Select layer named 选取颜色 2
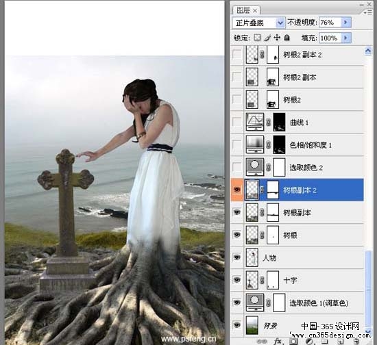The width and height of the screenshot is (377, 345). (x=306, y=167)
